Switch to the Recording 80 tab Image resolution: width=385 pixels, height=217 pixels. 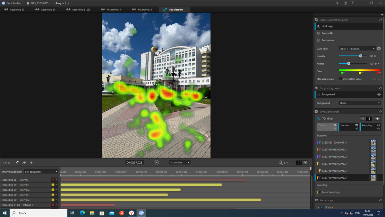[x=45, y=10]
